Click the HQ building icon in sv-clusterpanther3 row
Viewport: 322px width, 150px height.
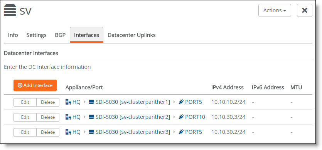coord(68,132)
